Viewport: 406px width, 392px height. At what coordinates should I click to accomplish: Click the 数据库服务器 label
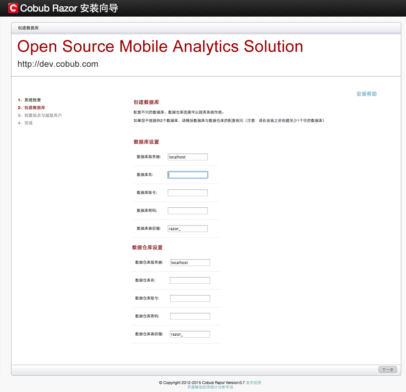pyautogui.click(x=149, y=157)
